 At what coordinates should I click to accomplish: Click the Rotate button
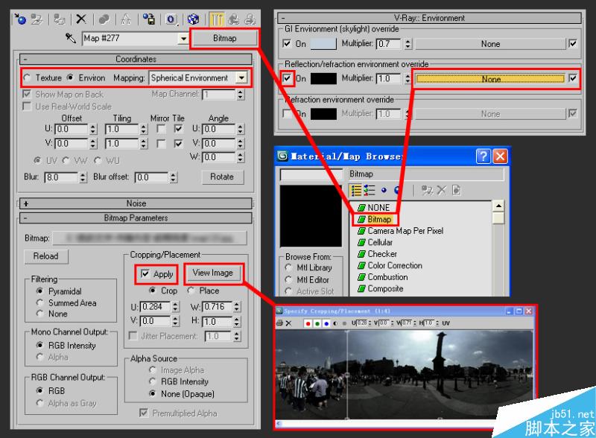222,177
